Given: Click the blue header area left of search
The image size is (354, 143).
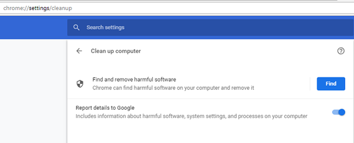Looking at the screenshot, I should [33, 27].
